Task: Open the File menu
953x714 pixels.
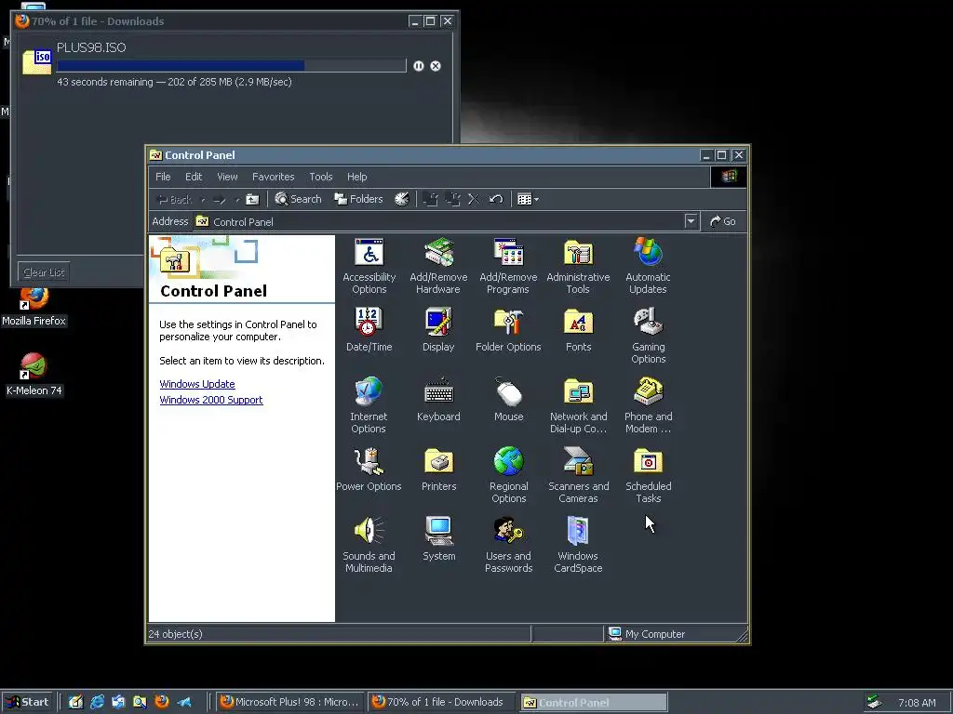Action: [163, 177]
